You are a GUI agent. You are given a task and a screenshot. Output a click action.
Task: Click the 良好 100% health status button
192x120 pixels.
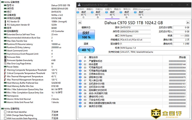click(x=86, y=35)
